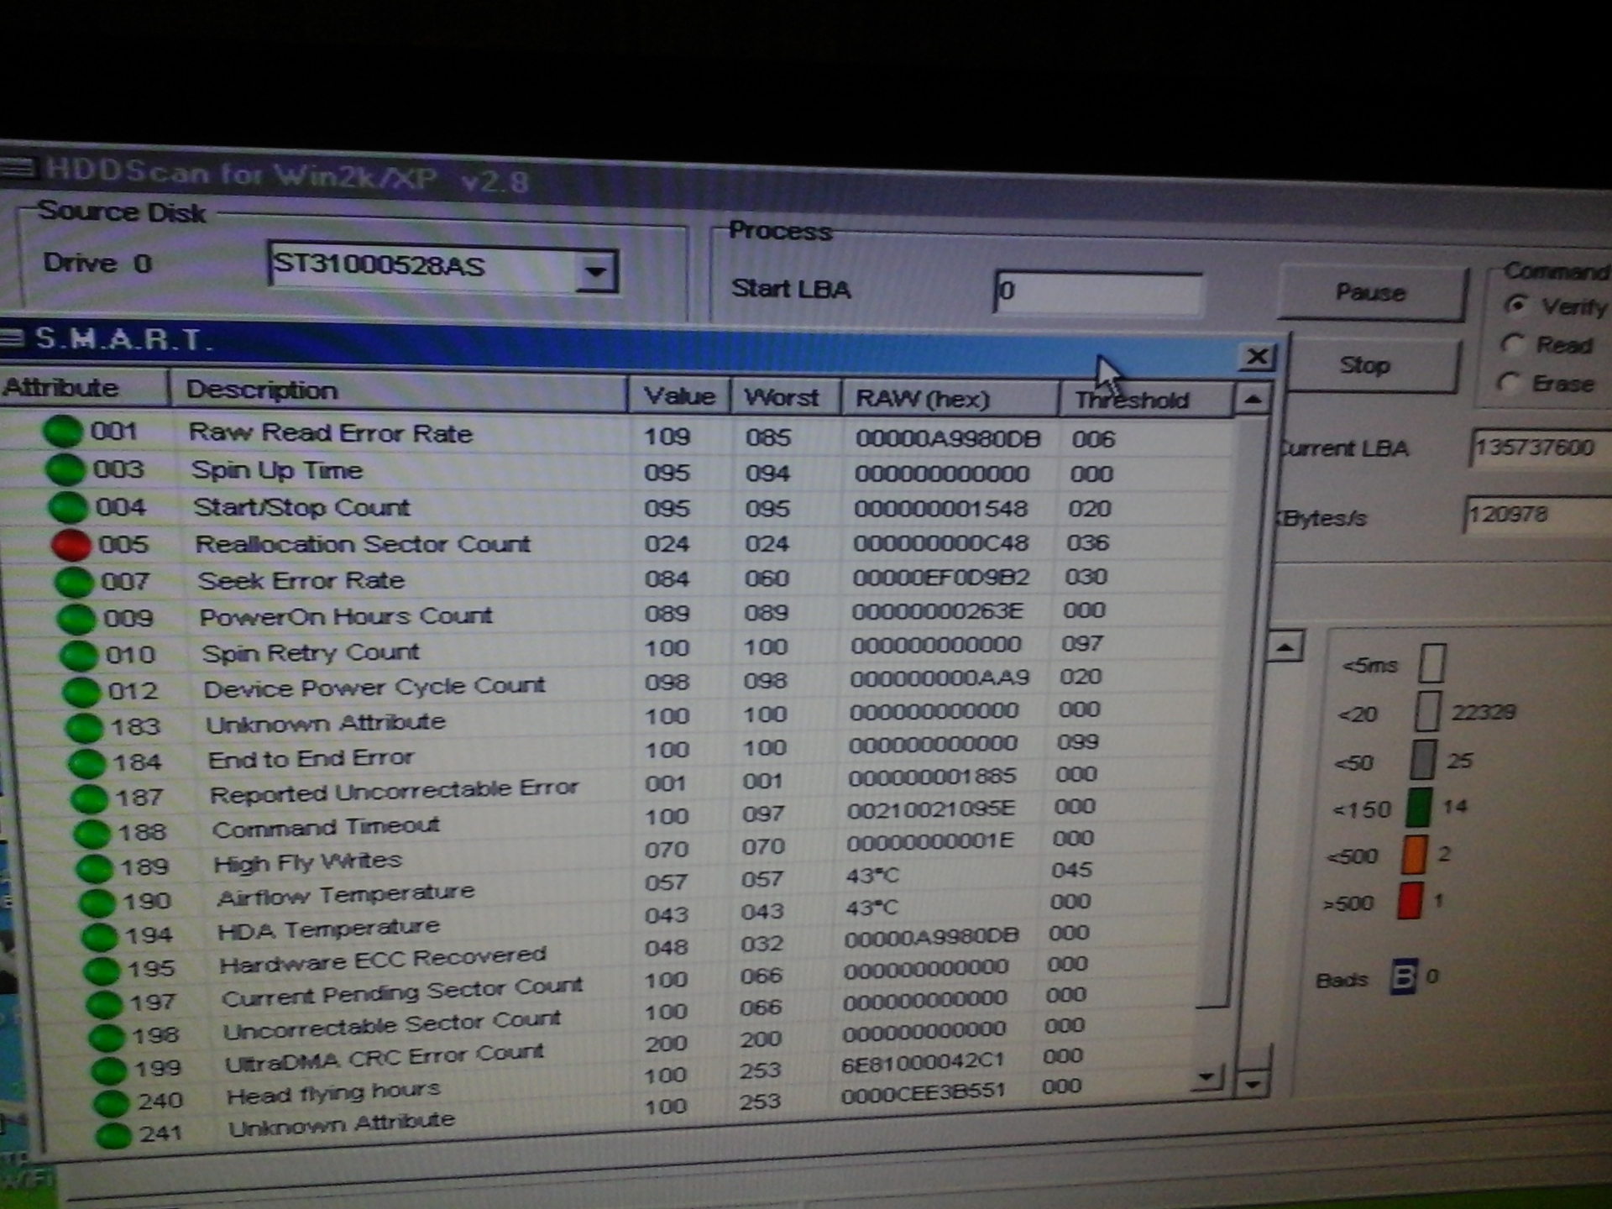Click the red warning icon for attribute 005

pyautogui.click(x=71, y=544)
